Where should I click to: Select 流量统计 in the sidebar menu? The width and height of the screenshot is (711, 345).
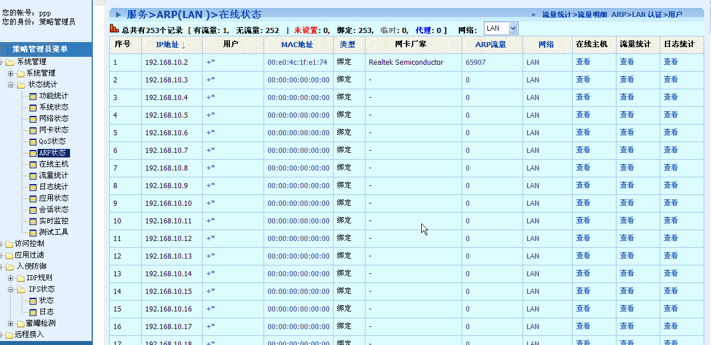tap(54, 176)
